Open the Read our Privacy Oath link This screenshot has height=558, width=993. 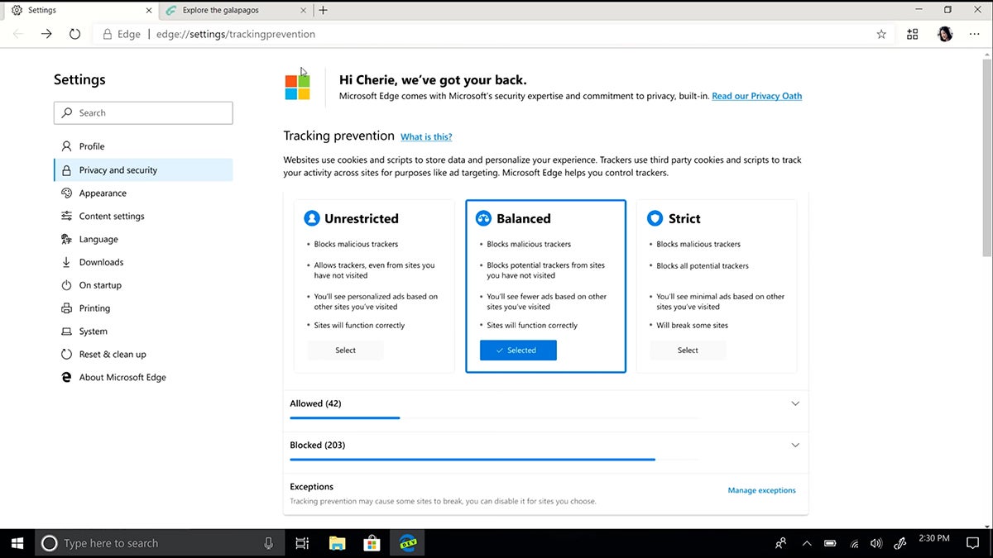[756, 96]
